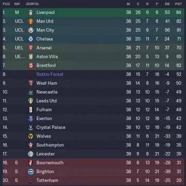186x186 pixels.
Task: Click the Chelsea club badge icon
Action: pos(30,39)
